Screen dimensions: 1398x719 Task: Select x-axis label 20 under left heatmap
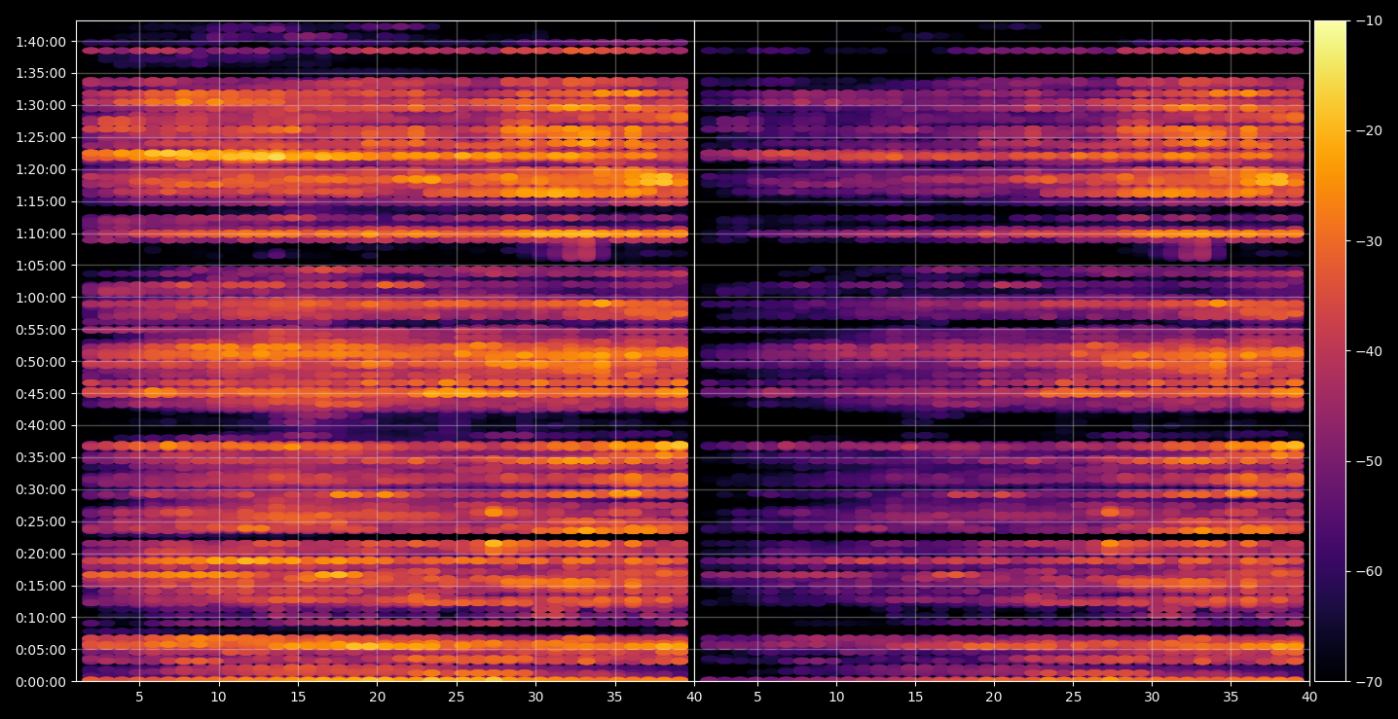(378, 698)
